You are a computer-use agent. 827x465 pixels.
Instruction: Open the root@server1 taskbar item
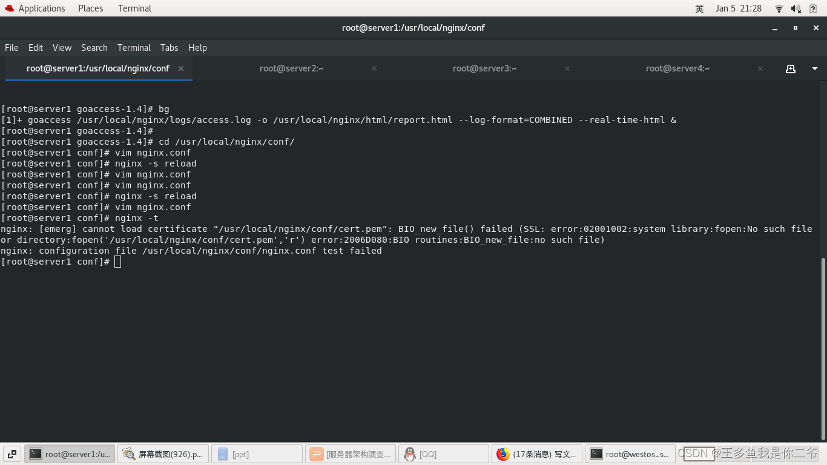(70, 454)
